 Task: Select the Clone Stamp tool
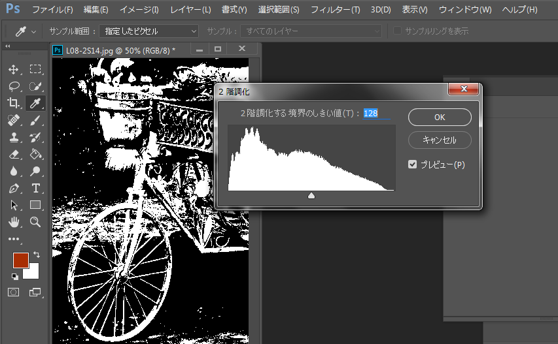[14, 137]
